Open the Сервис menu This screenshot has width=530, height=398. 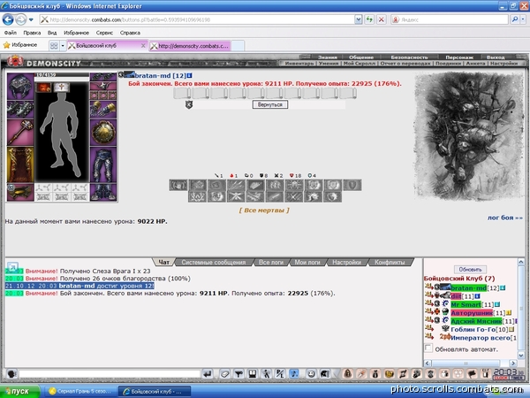[104, 33]
